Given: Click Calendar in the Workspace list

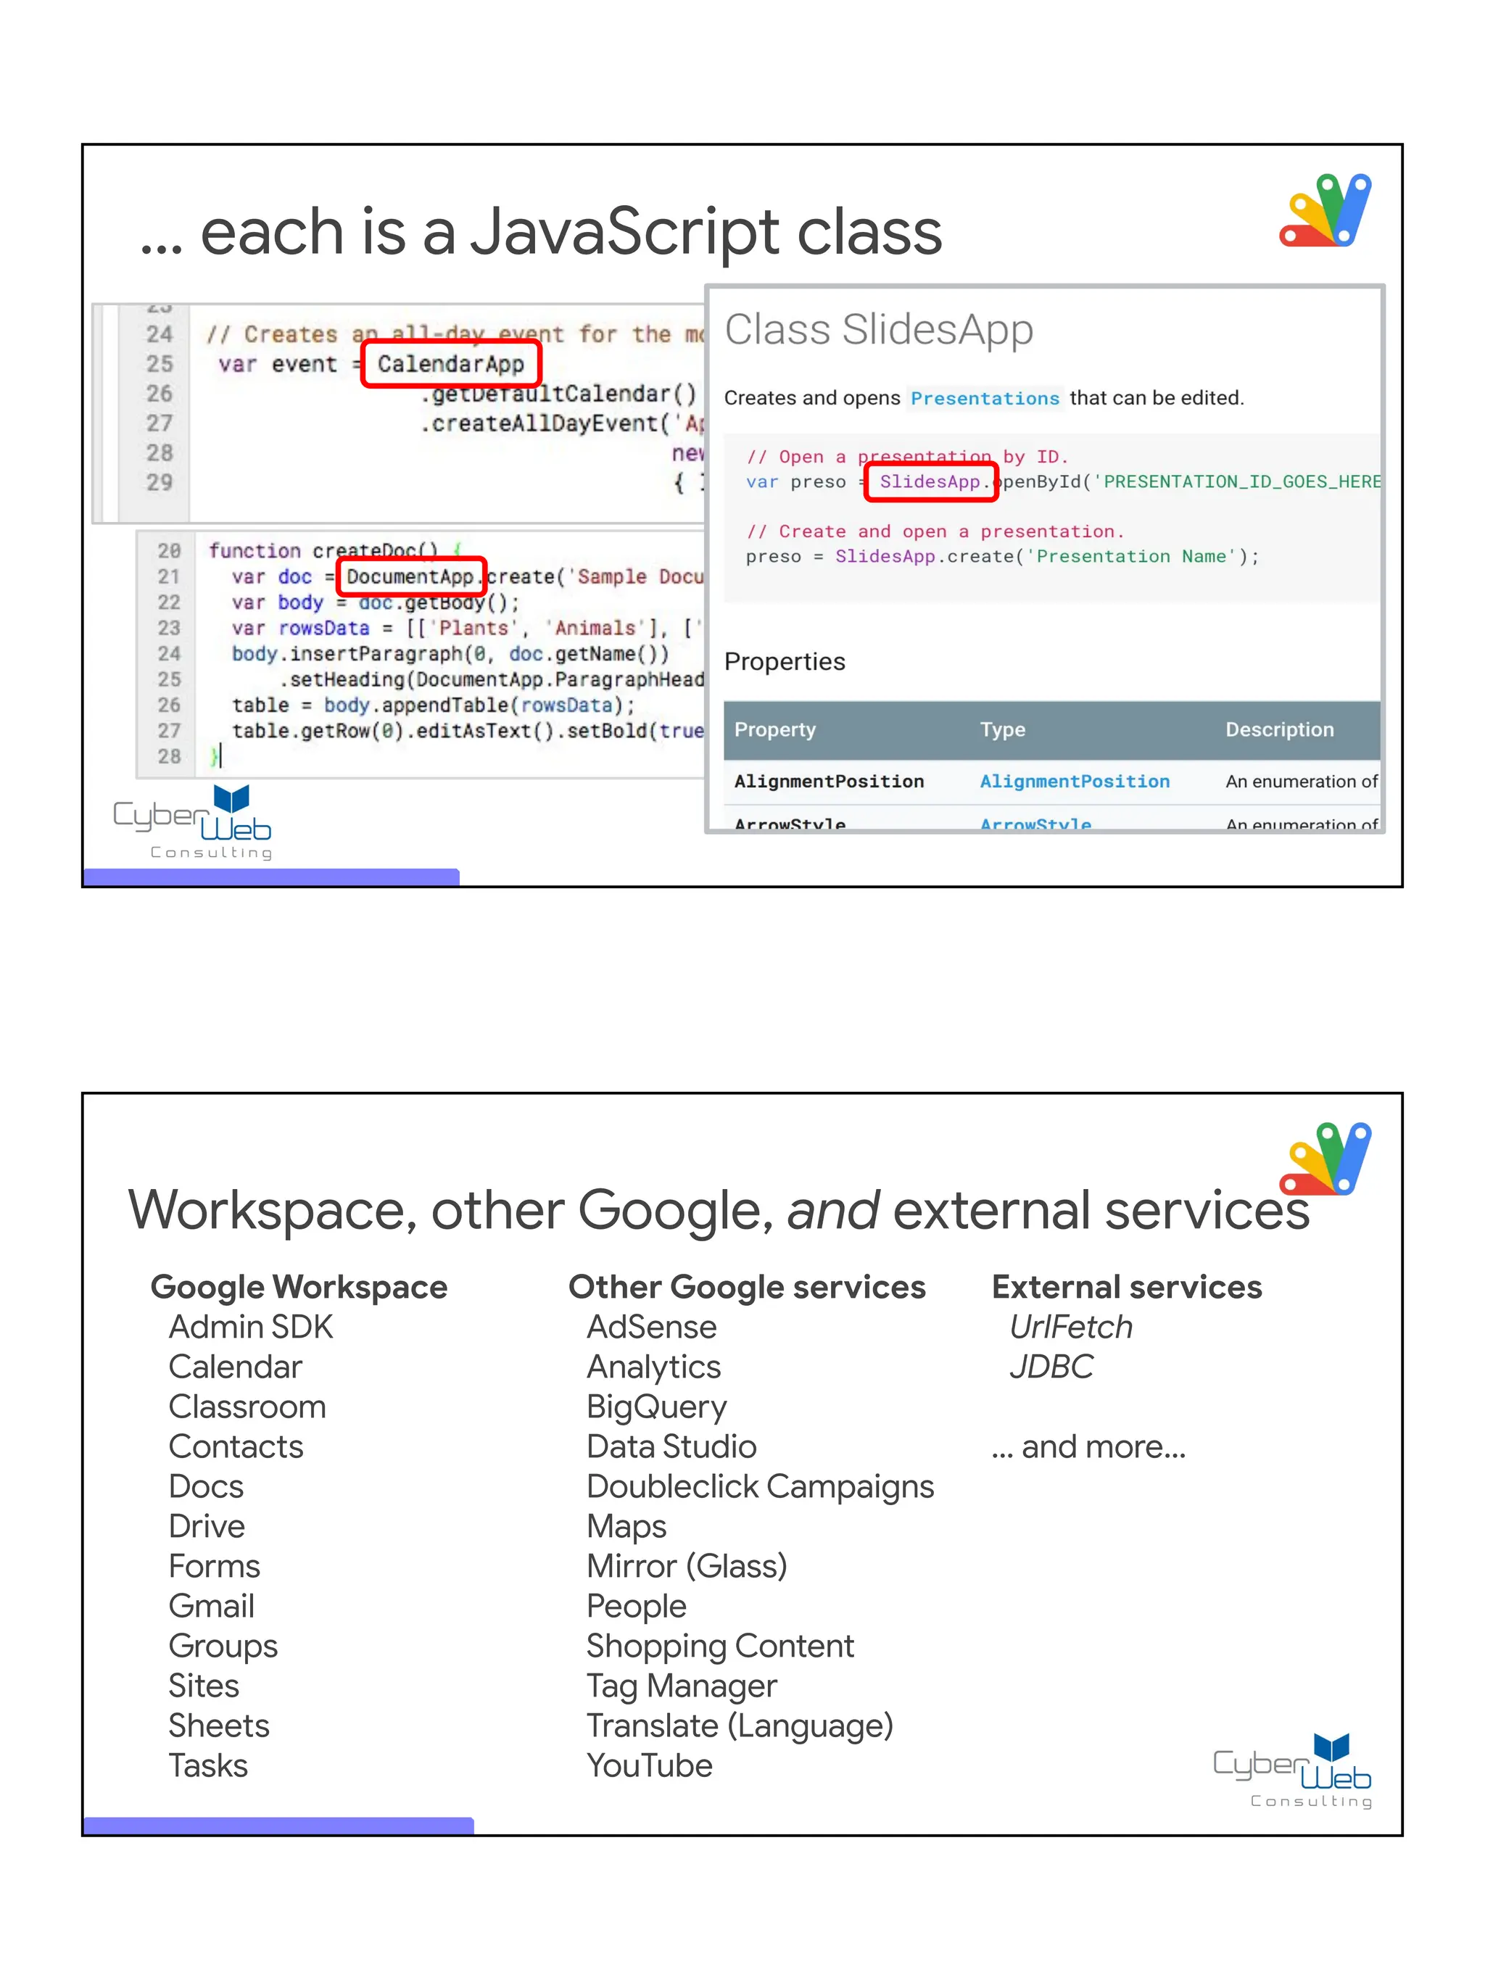Looking at the screenshot, I should (x=236, y=1367).
